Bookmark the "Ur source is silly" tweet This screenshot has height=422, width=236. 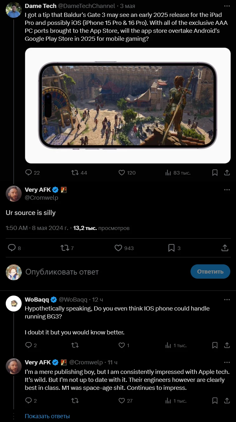tap(171, 248)
